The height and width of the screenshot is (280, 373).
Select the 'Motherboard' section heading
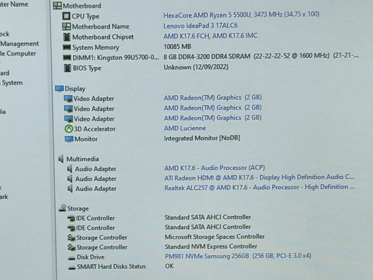(x=82, y=6)
